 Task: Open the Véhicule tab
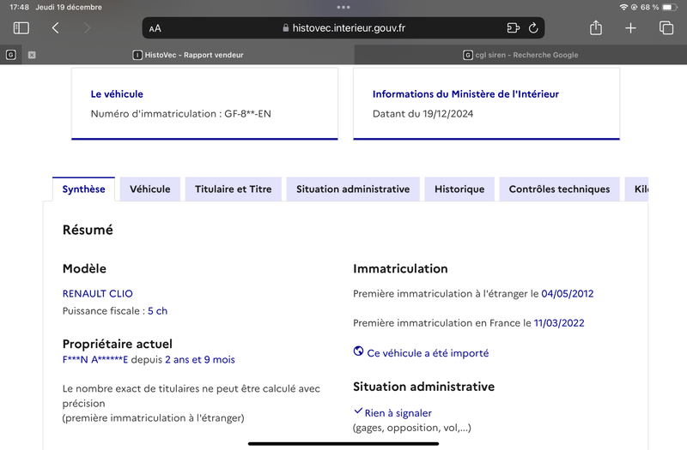click(x=149, y=189)
